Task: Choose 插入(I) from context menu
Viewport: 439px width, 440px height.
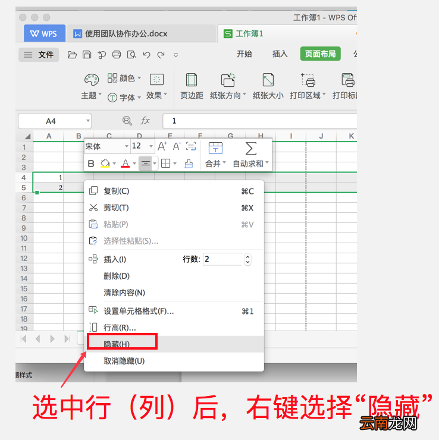Action: [115, 259]
